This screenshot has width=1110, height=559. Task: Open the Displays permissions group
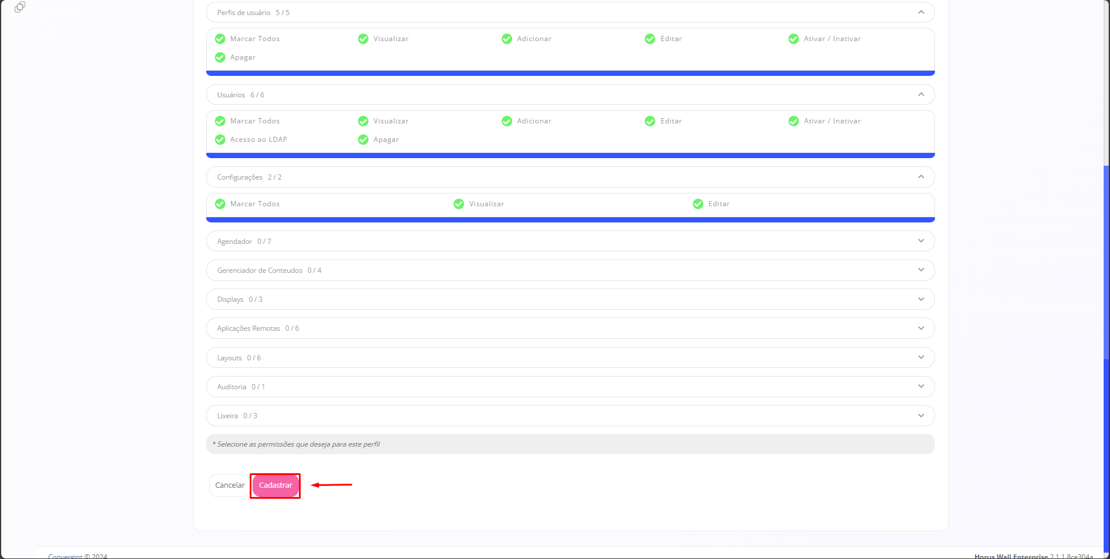[921, 299]
